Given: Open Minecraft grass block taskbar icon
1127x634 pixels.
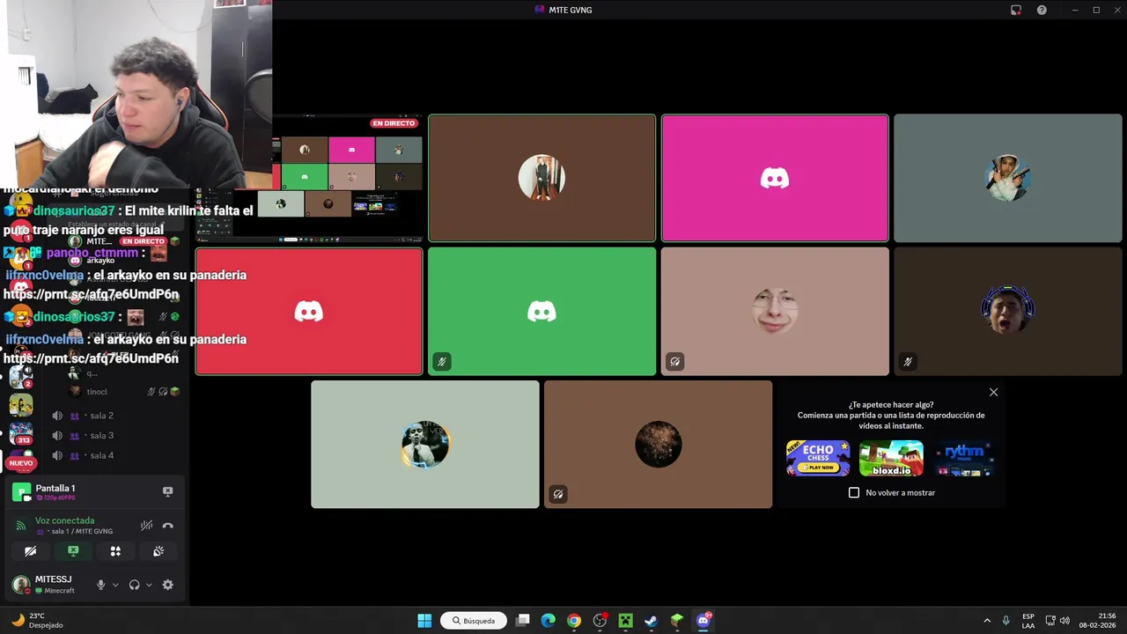Looking at the screenshot, I should point(677,621).
